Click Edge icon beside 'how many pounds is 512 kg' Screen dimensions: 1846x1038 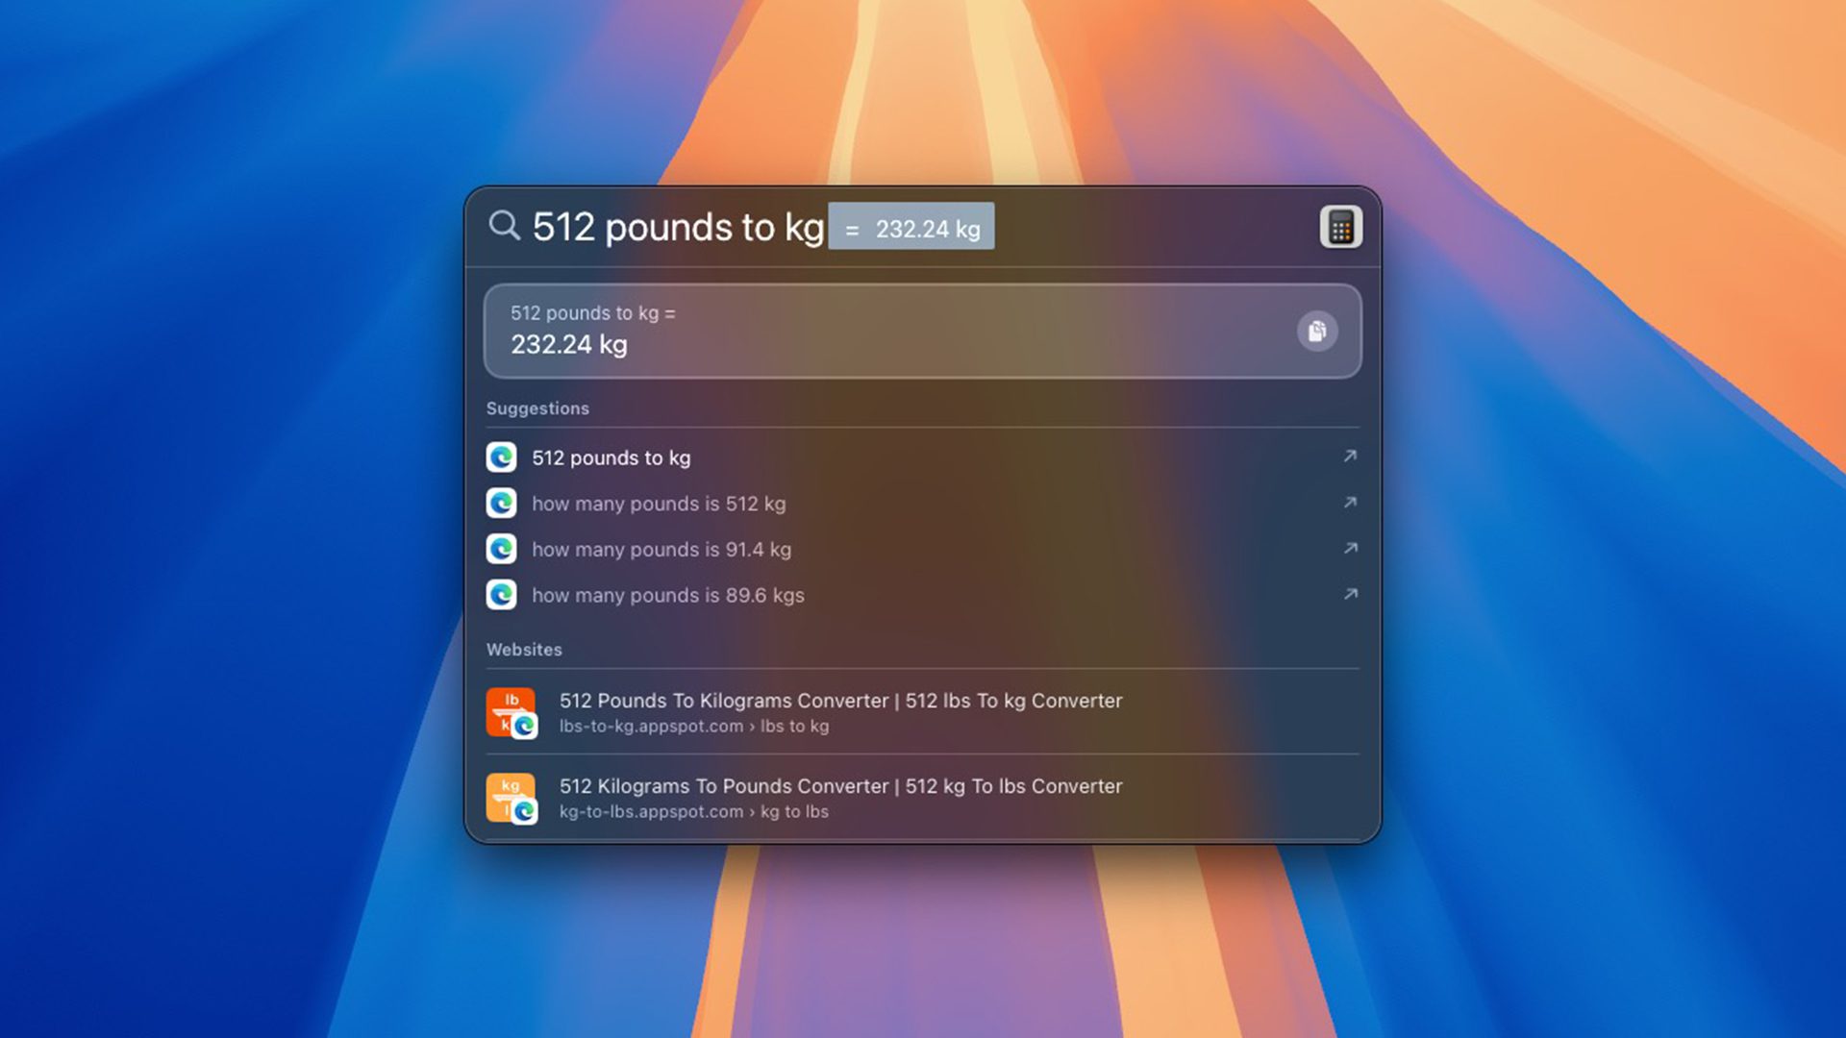point(501,504)
